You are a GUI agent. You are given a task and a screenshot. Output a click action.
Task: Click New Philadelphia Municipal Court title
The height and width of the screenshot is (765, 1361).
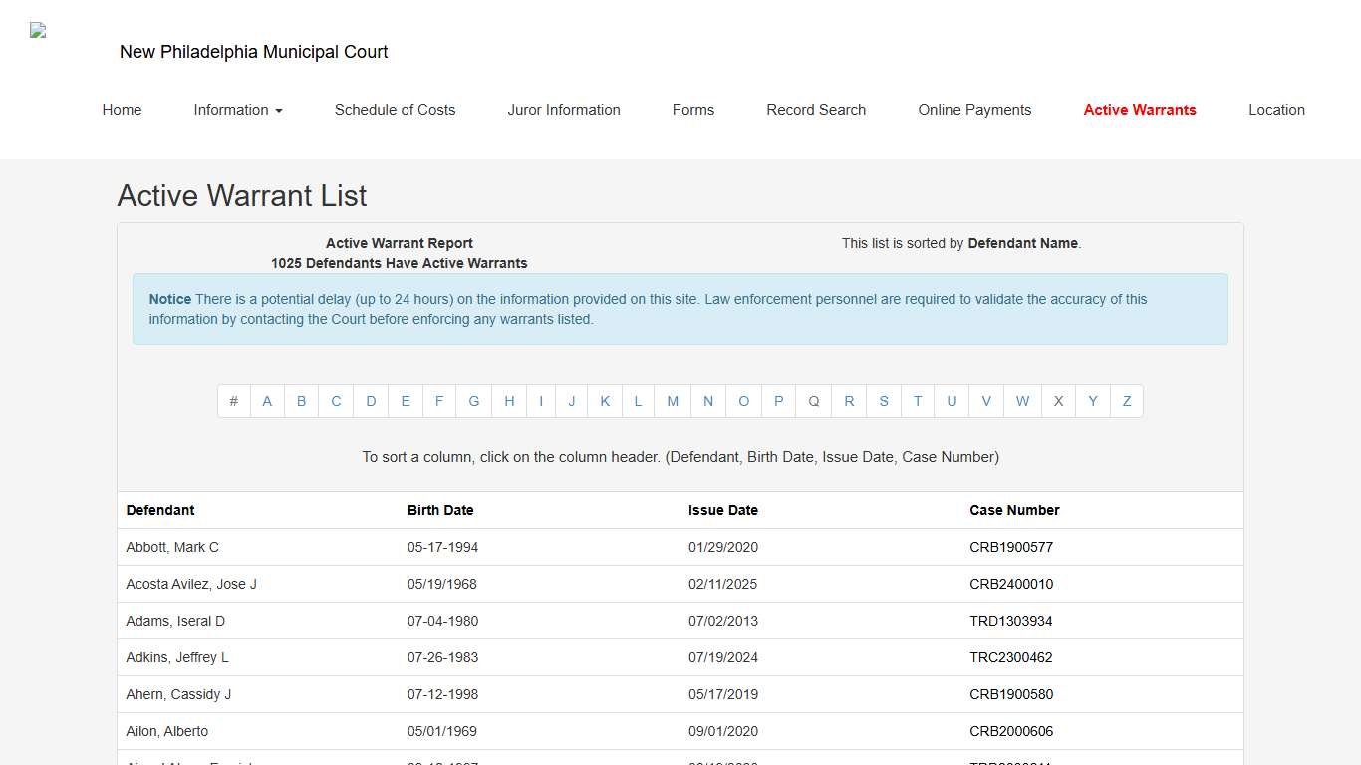(253, 52)
